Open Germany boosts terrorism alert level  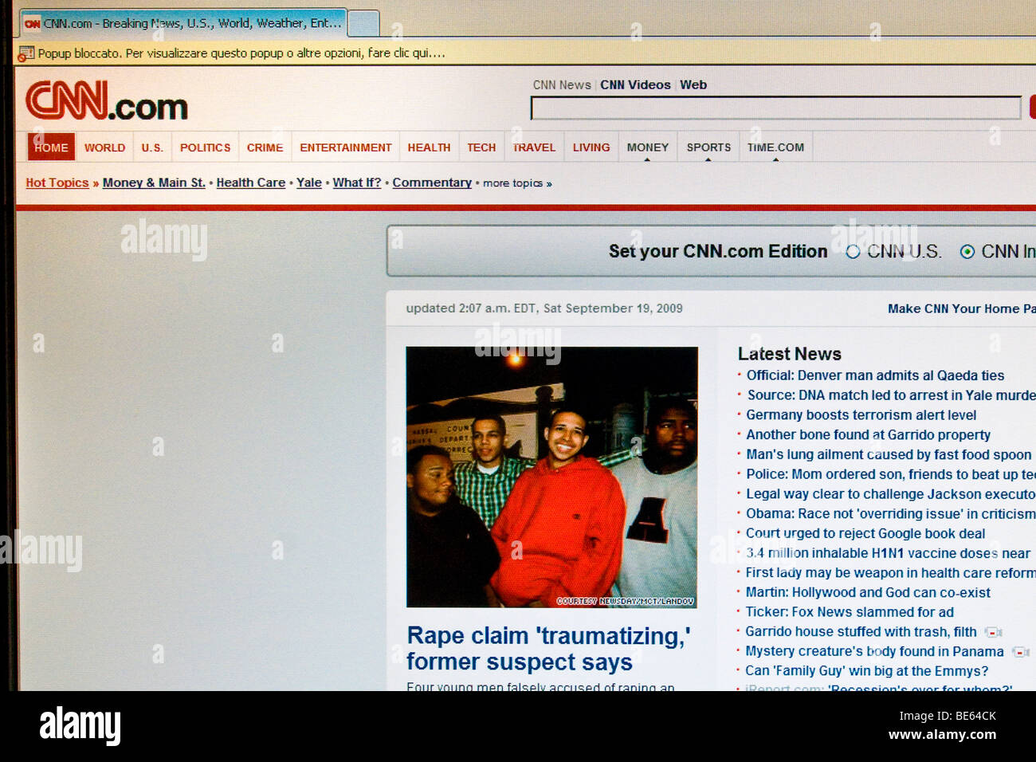point(861,415)
